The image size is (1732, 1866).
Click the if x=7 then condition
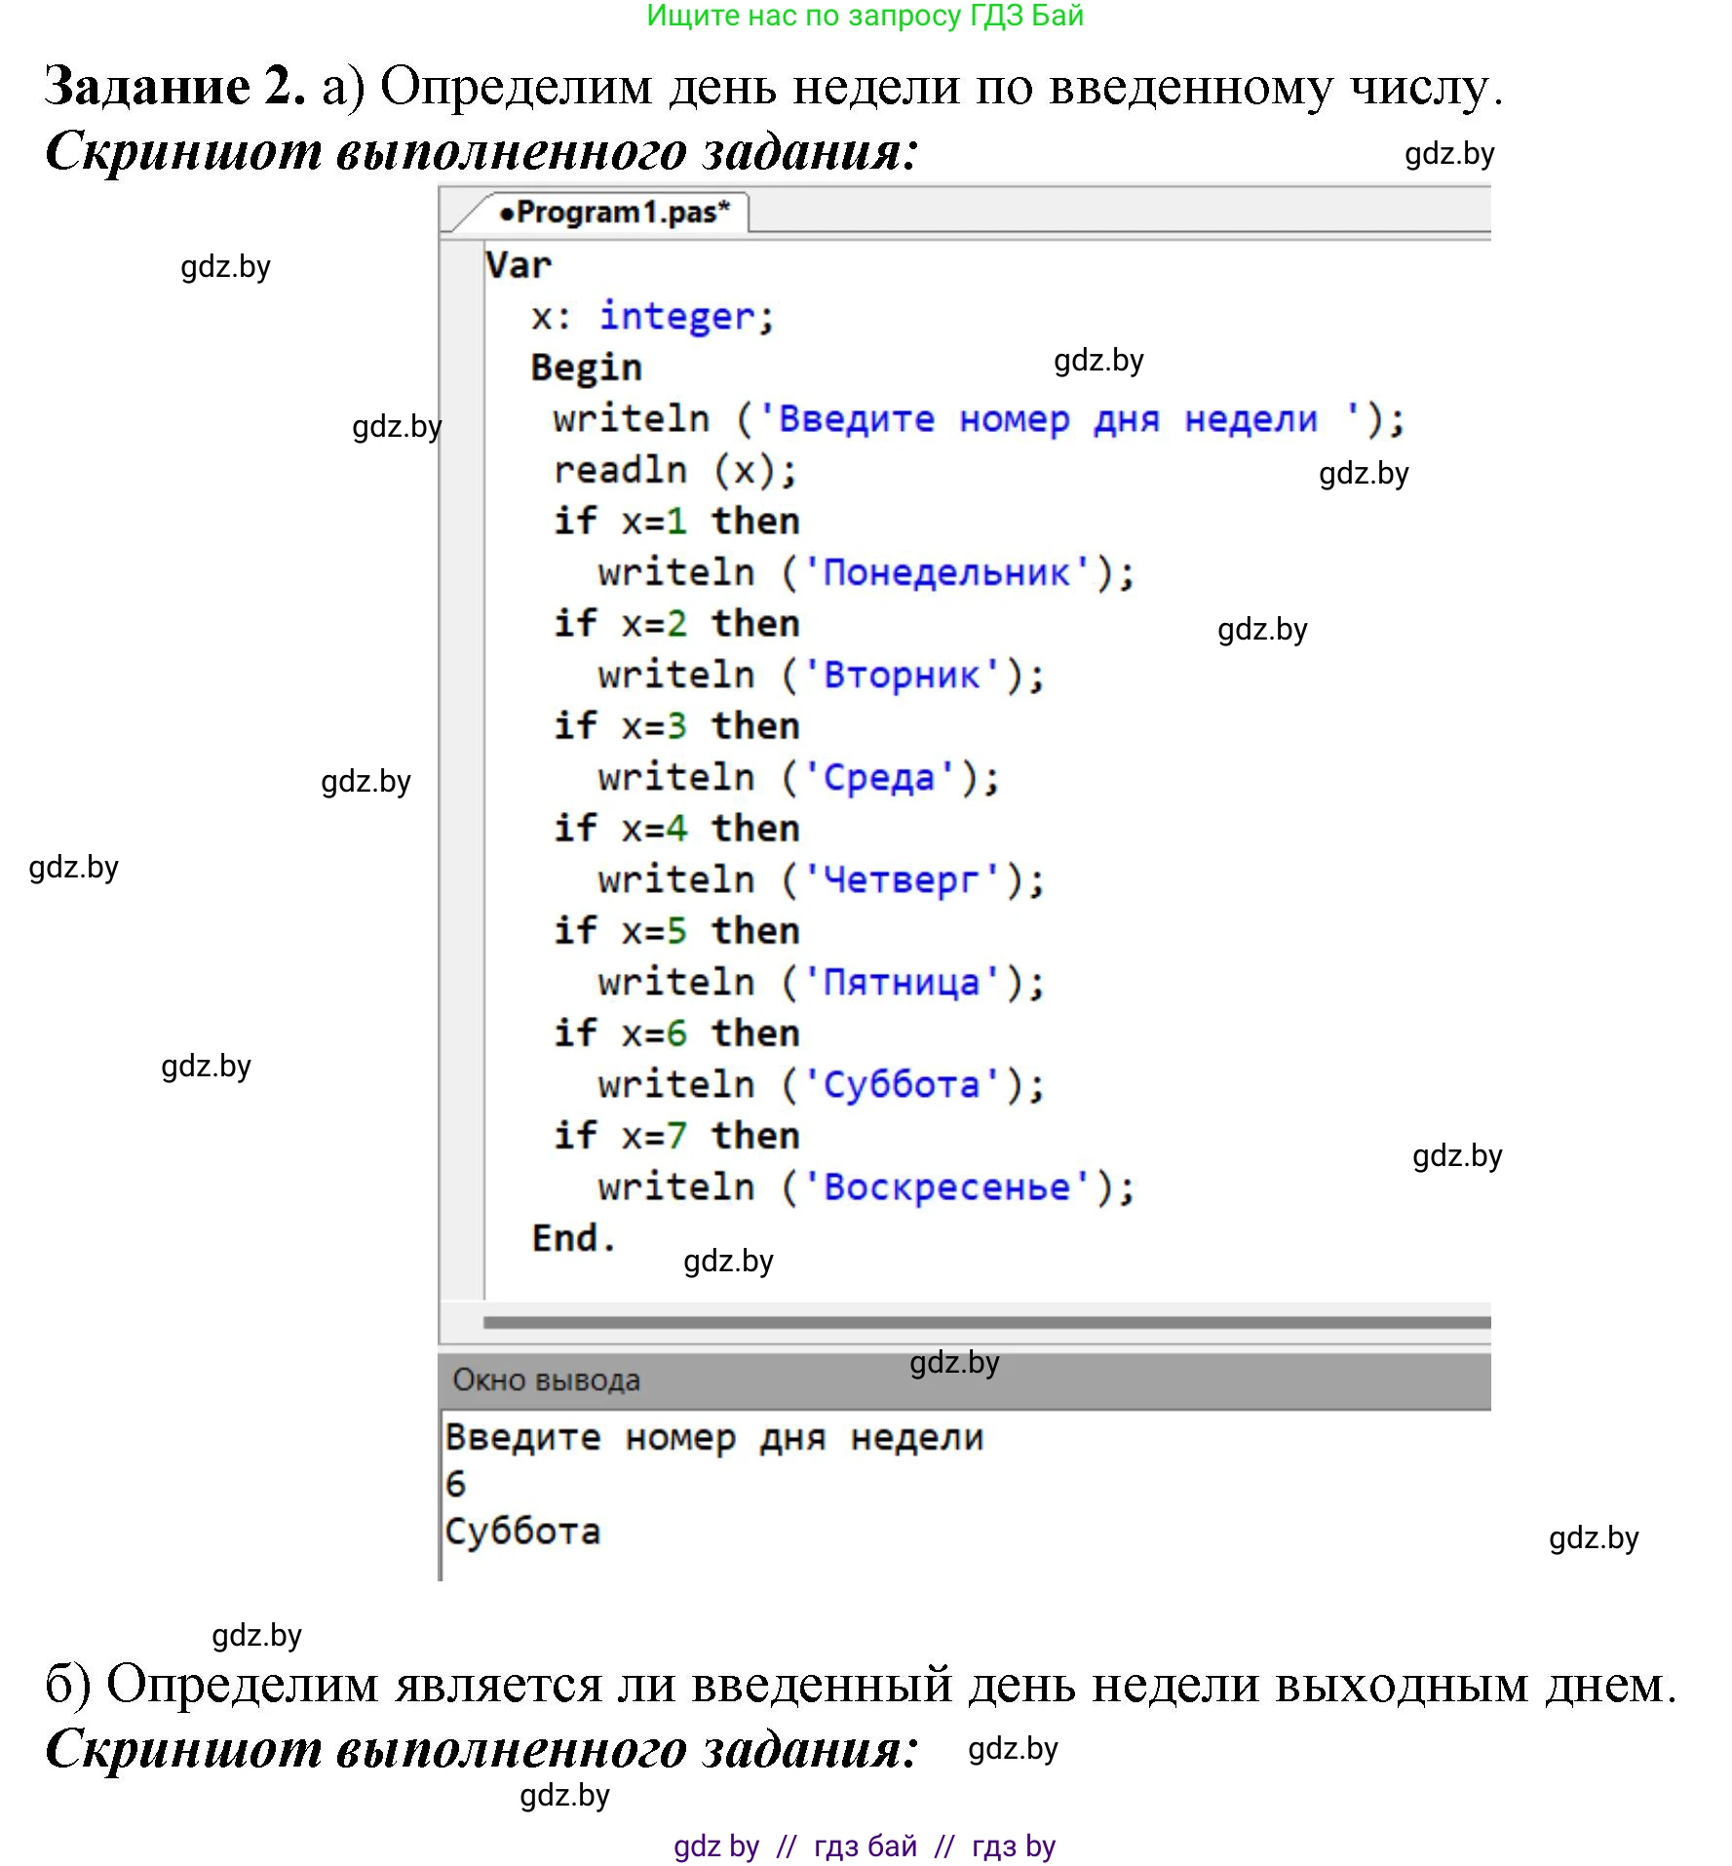(675, 1134)
